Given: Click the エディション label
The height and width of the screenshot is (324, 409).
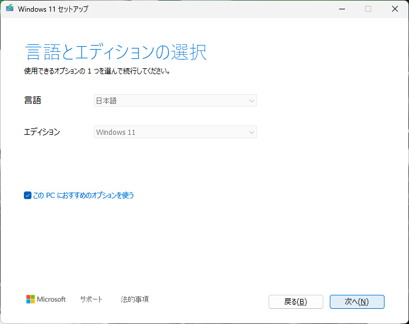Looking at the screenshot, I should click(42, 132).
